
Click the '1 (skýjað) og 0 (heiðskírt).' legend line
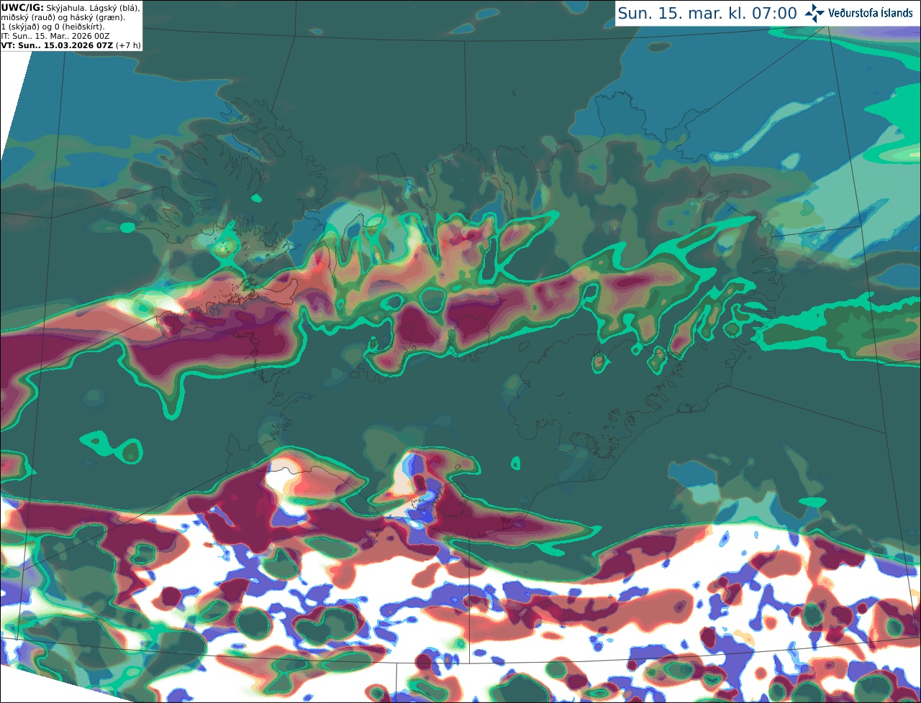click(x=53, y=27)
